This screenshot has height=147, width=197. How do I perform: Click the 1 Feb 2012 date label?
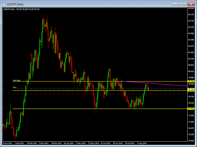tap(19, 143)
